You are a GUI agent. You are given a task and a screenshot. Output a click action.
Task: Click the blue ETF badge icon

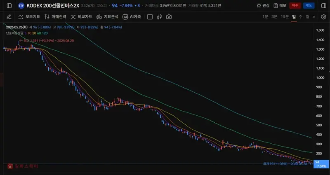click(x=21, y=6)
